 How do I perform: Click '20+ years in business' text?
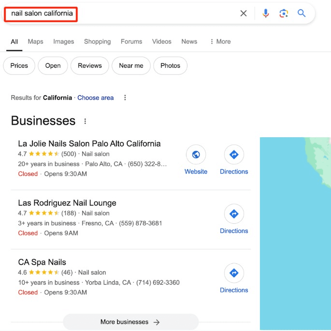point(49,164)
